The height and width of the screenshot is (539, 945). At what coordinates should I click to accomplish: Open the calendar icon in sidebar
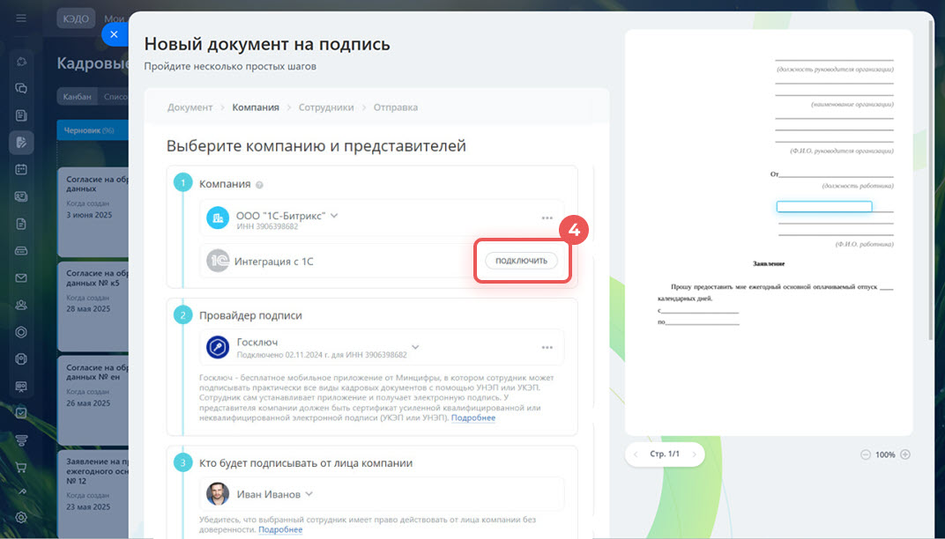(x=21, y=170)
